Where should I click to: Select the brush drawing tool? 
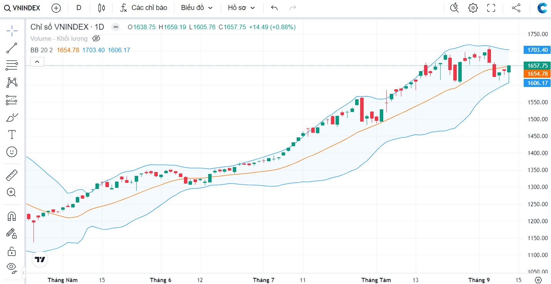click(x=12, y=117)
